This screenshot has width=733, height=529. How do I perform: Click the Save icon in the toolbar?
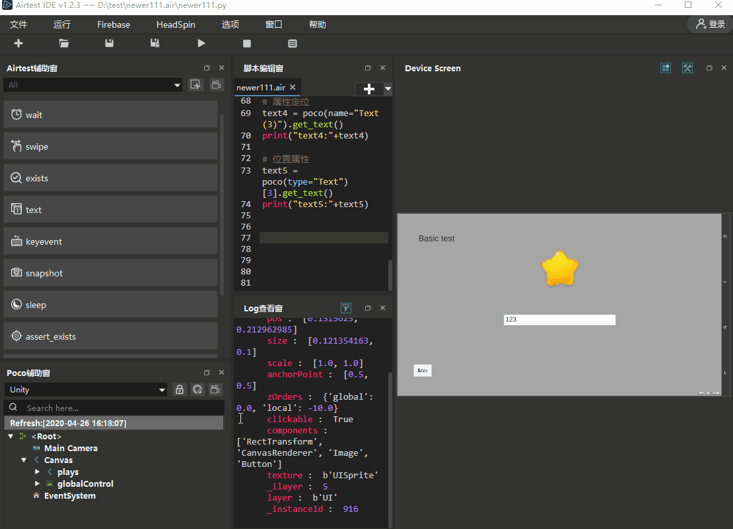tap(110, 44)
